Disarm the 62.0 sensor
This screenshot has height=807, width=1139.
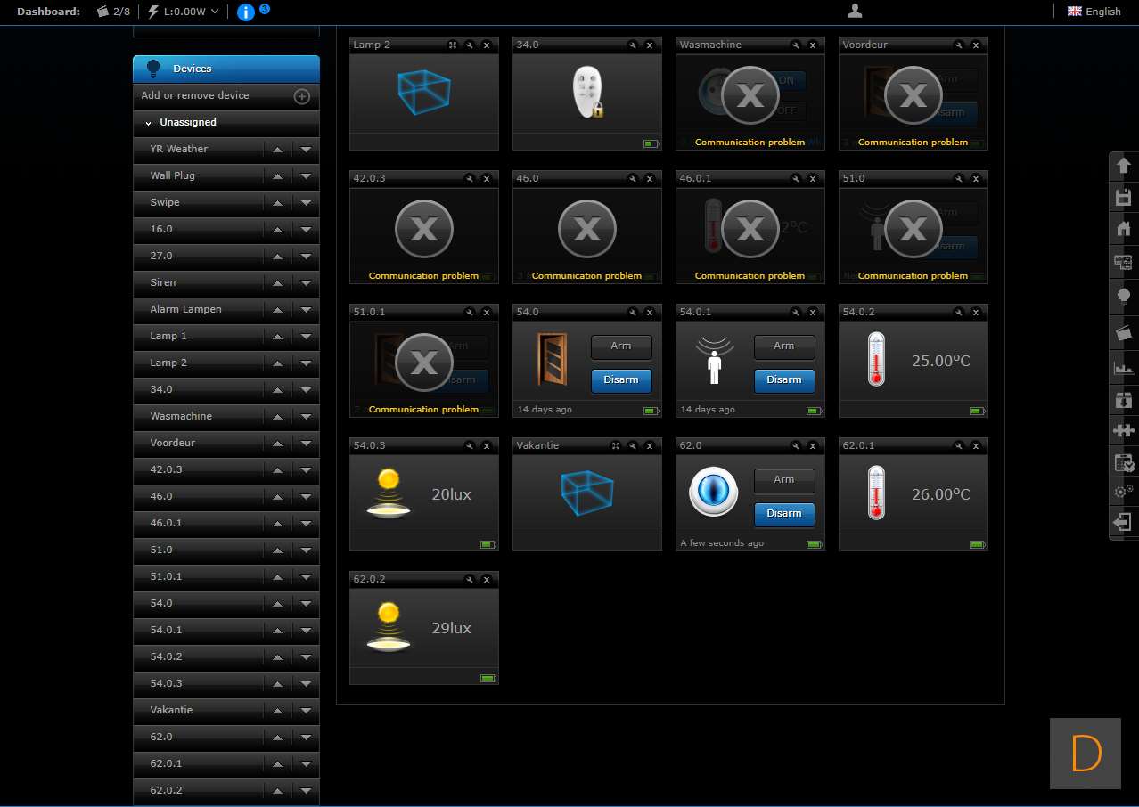[x=784, y=514]
